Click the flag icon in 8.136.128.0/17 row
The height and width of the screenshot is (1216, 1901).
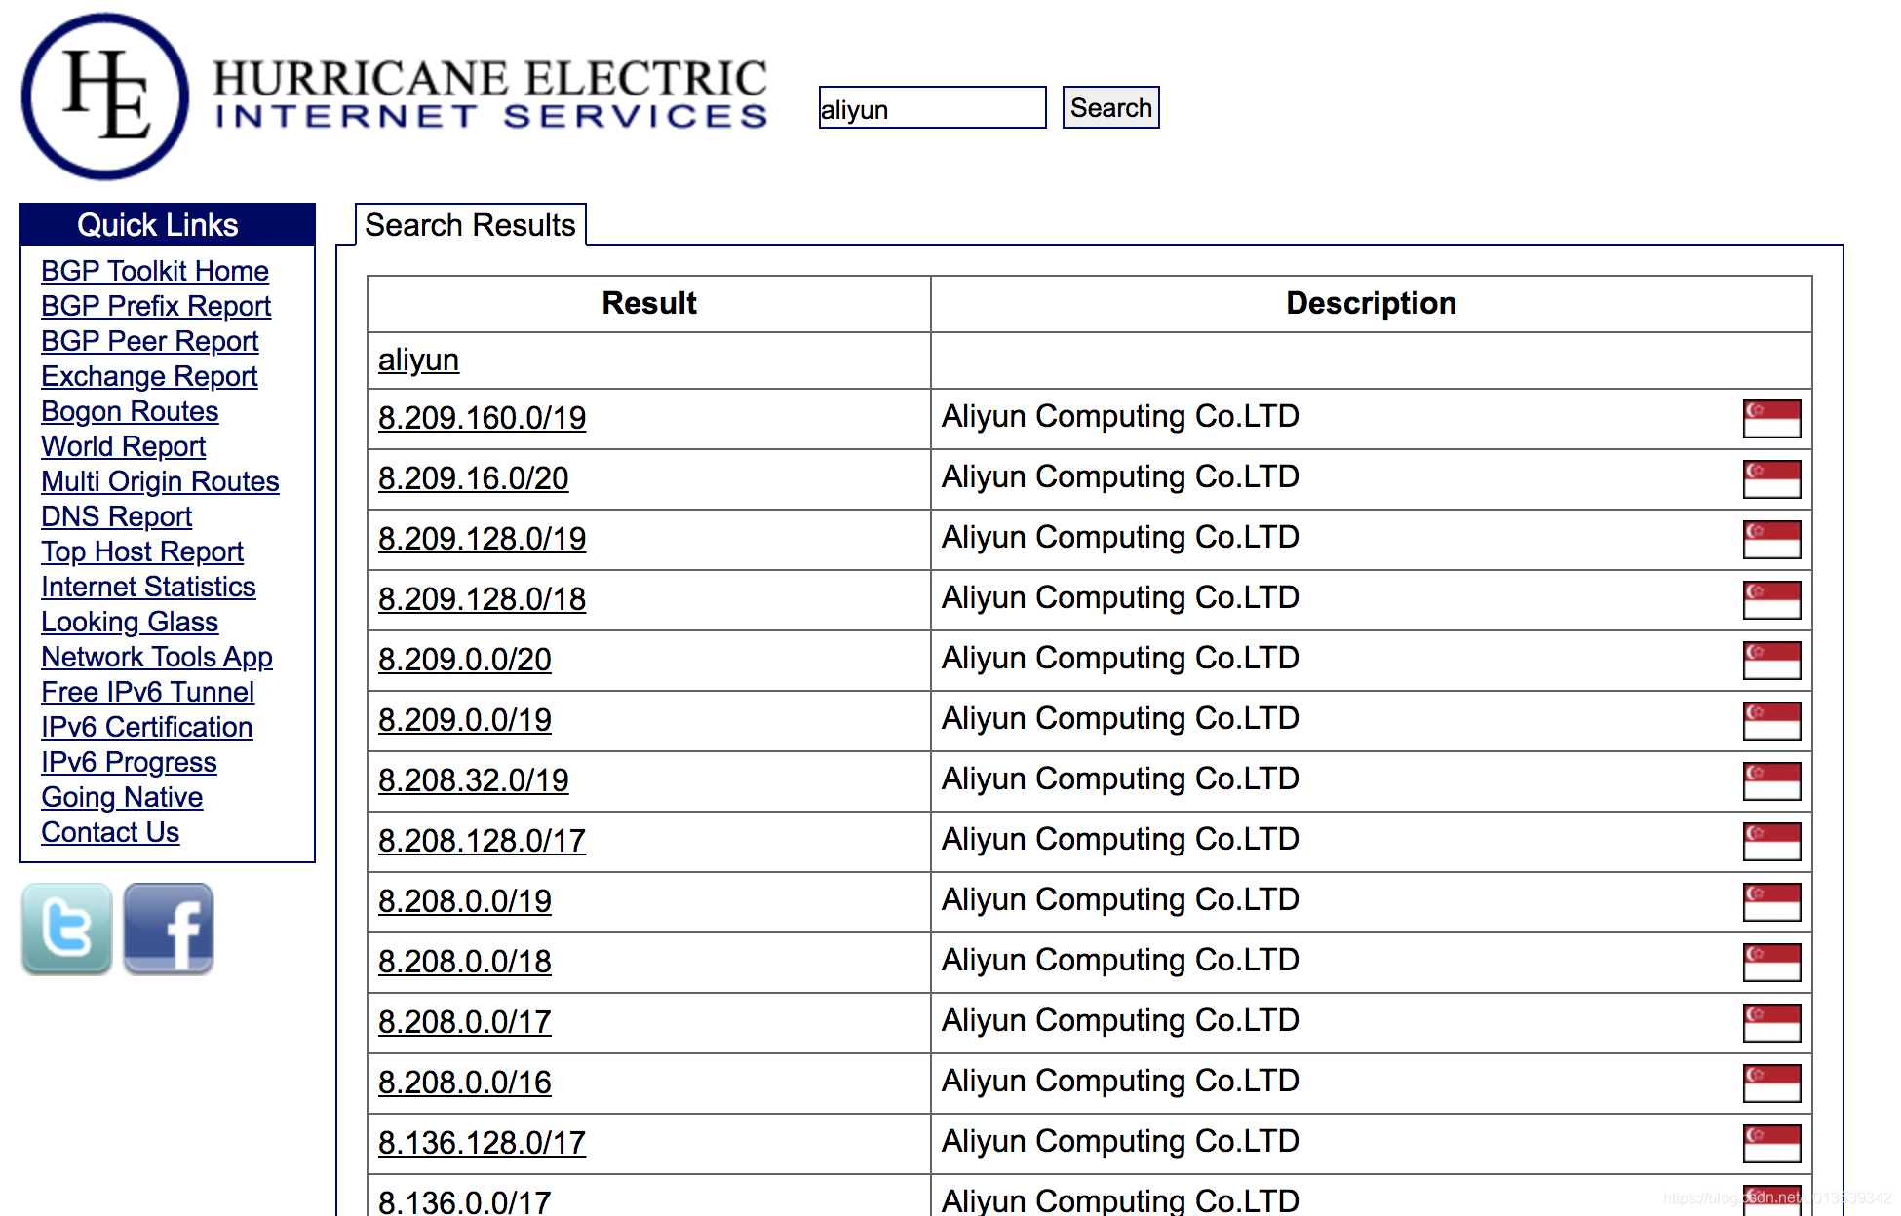(1770, 1144)
